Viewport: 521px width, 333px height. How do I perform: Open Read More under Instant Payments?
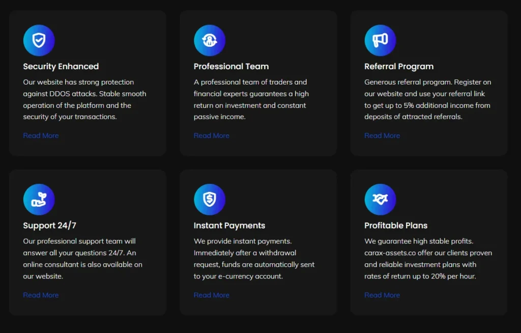click(212, 295)
